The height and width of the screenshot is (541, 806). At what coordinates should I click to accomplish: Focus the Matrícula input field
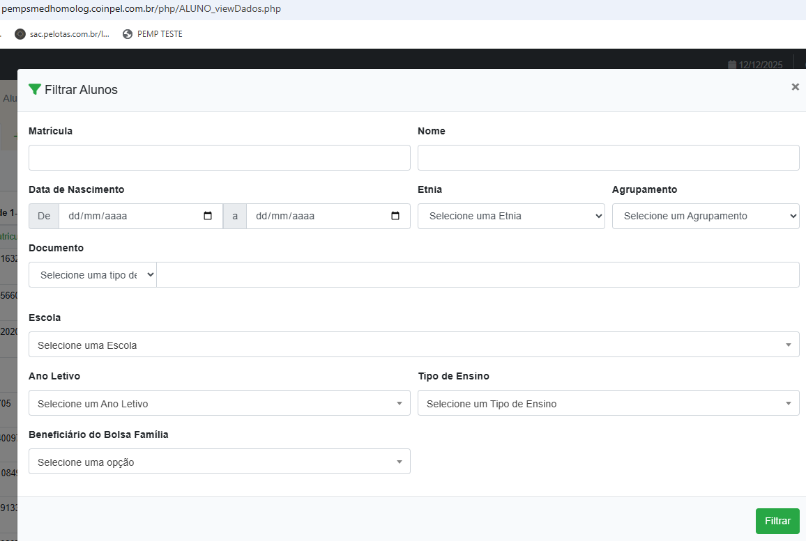(x=219, y=157)
